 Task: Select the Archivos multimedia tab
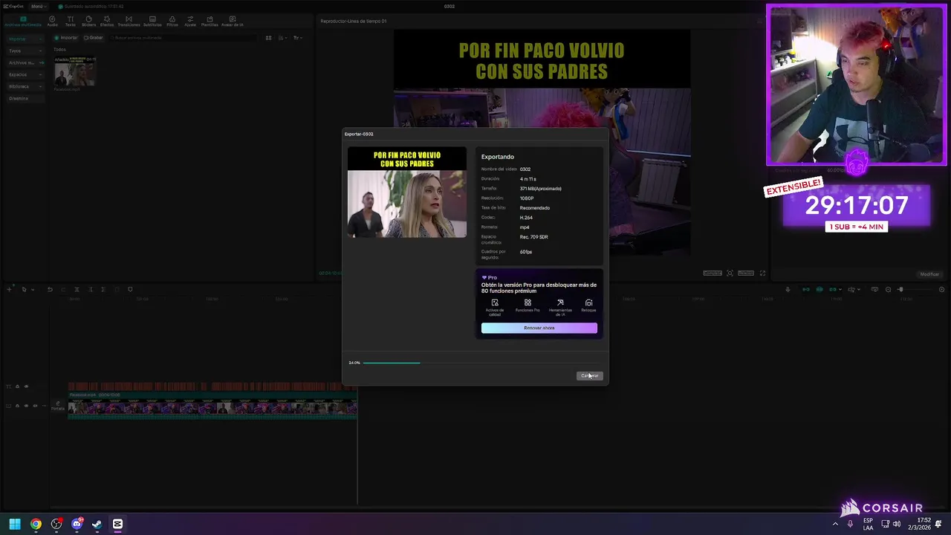[x=22, y=21]
